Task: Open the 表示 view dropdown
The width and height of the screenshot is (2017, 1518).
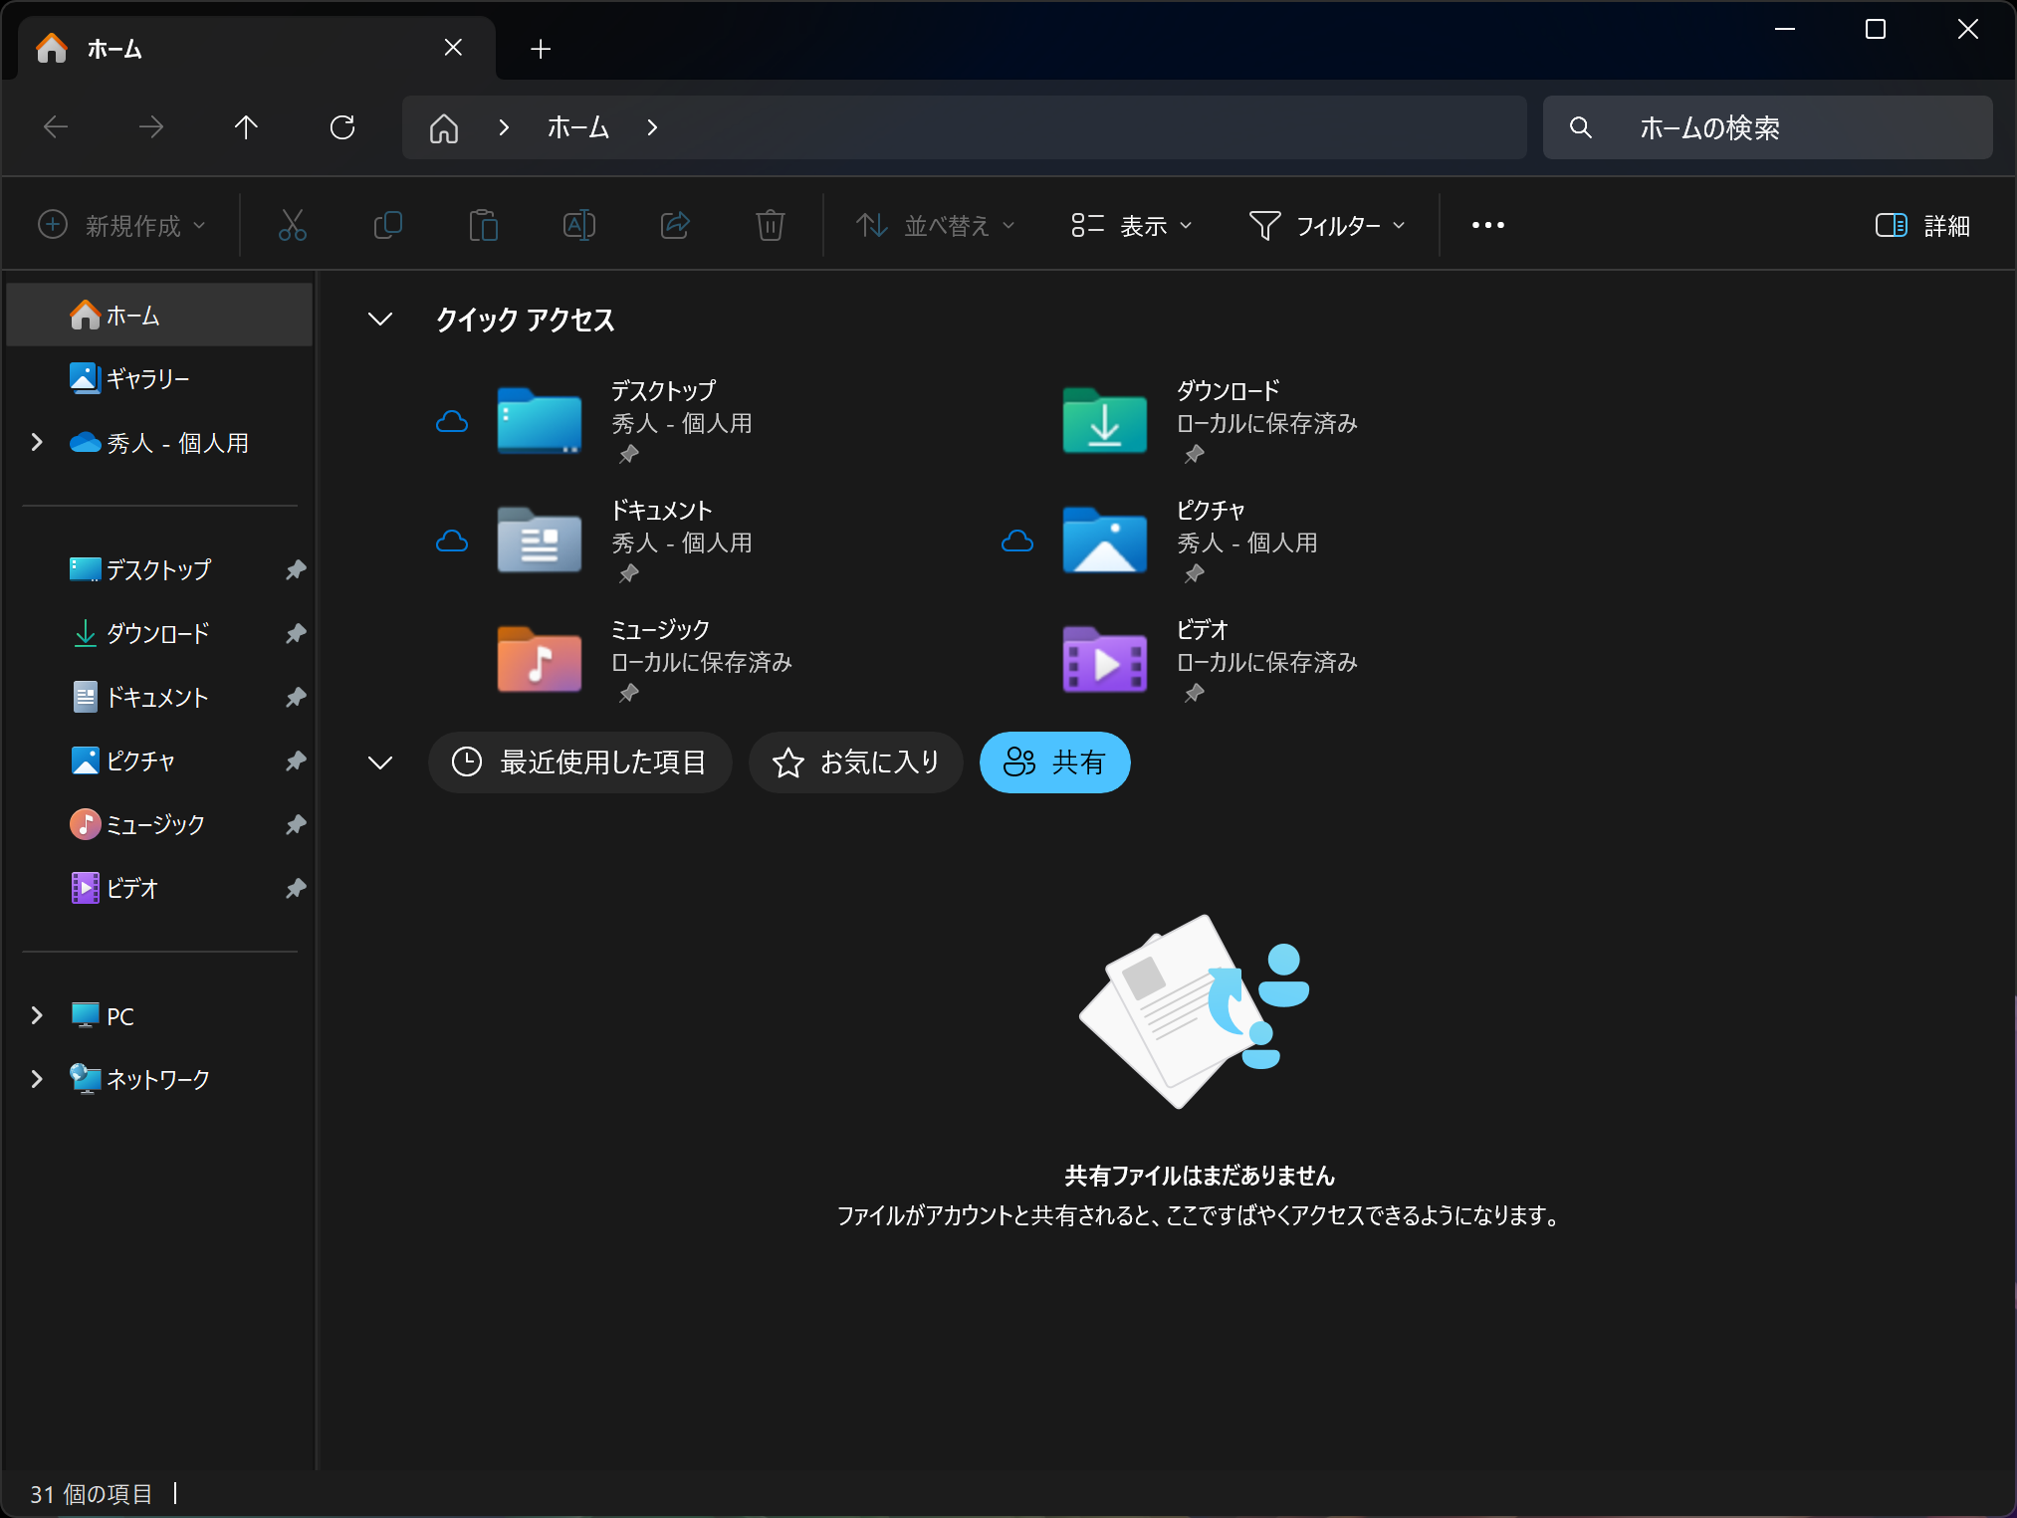Action: (x=1132, y=226)
